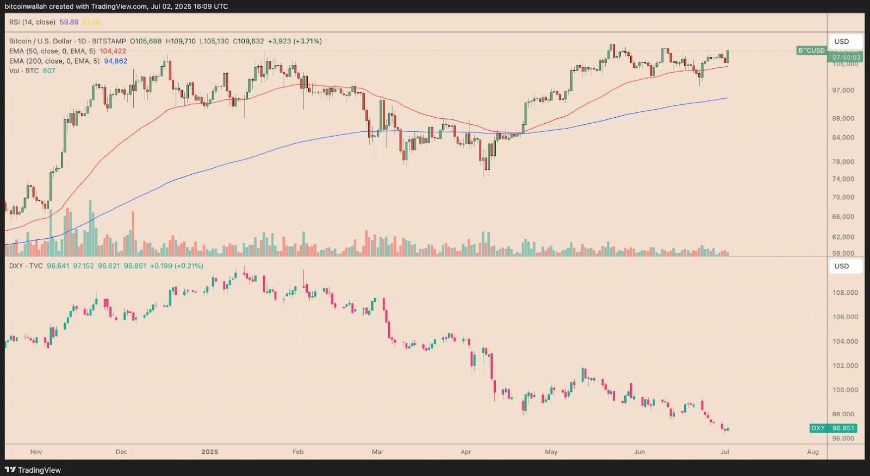The height and width of the screenshot is (476, 870).
Task: Click the Bitcoin open value O105,698
Action: click(x=146, y=41)
